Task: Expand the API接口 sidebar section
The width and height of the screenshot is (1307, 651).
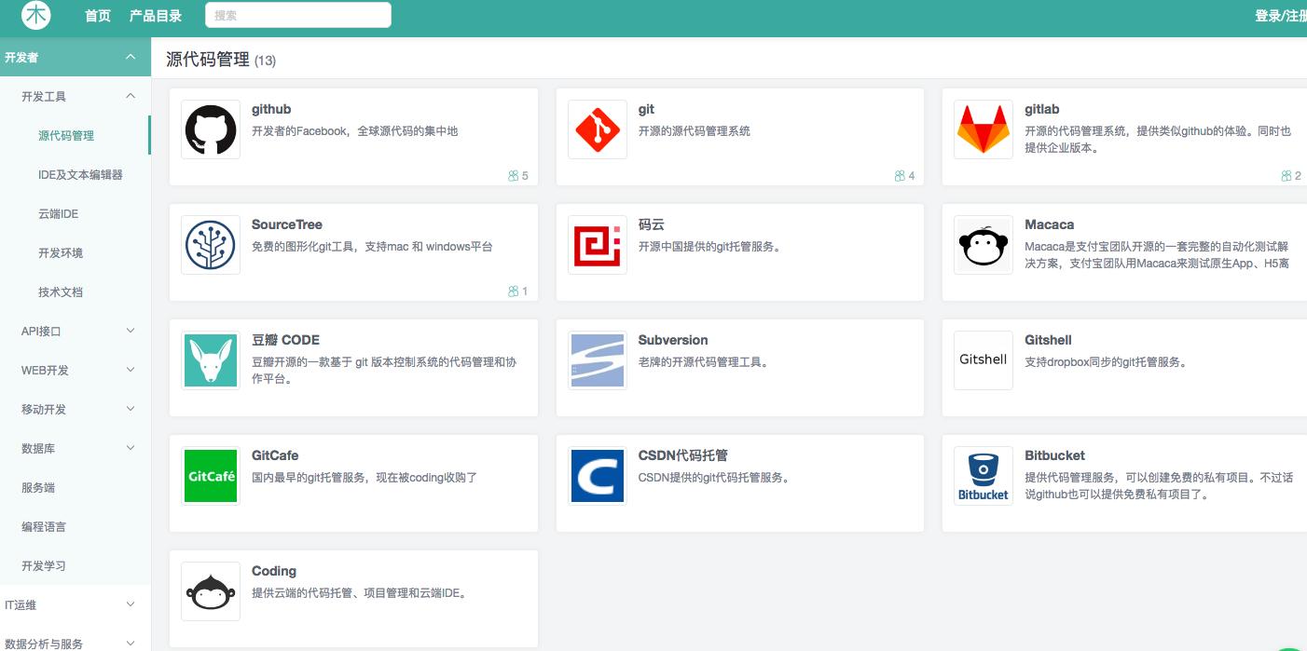Action: pyautogui.click(x=74, y=331)
